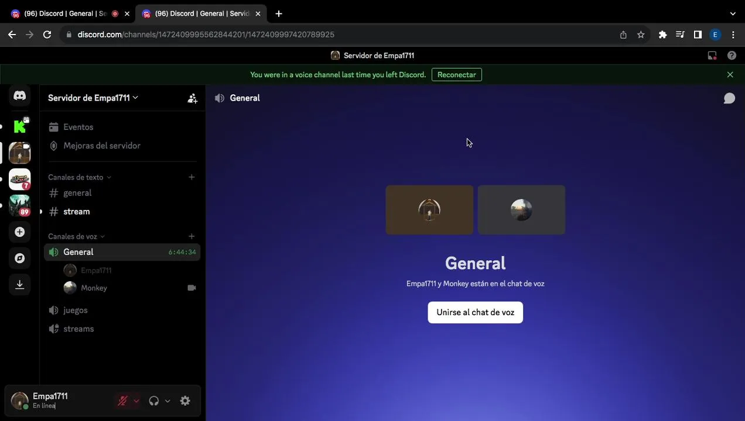
Task: Toggle browser side panel icon
Action: (698, 34)
